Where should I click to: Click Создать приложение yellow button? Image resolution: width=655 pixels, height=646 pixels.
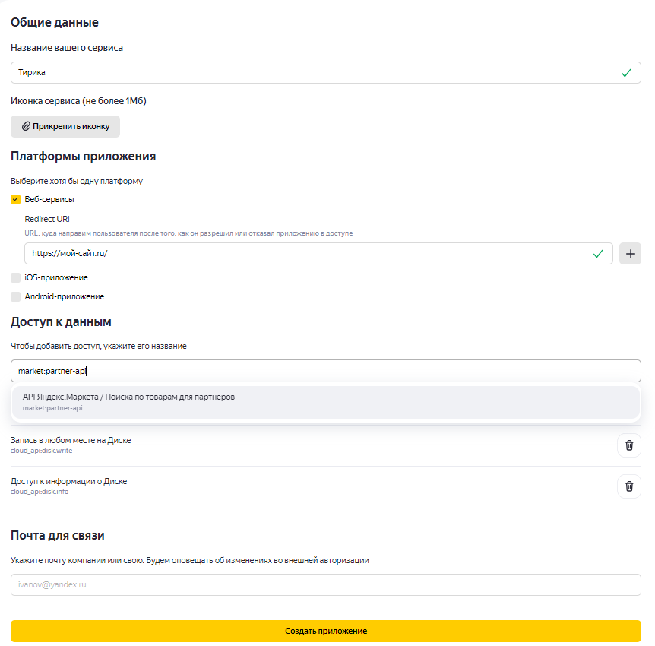326,631
